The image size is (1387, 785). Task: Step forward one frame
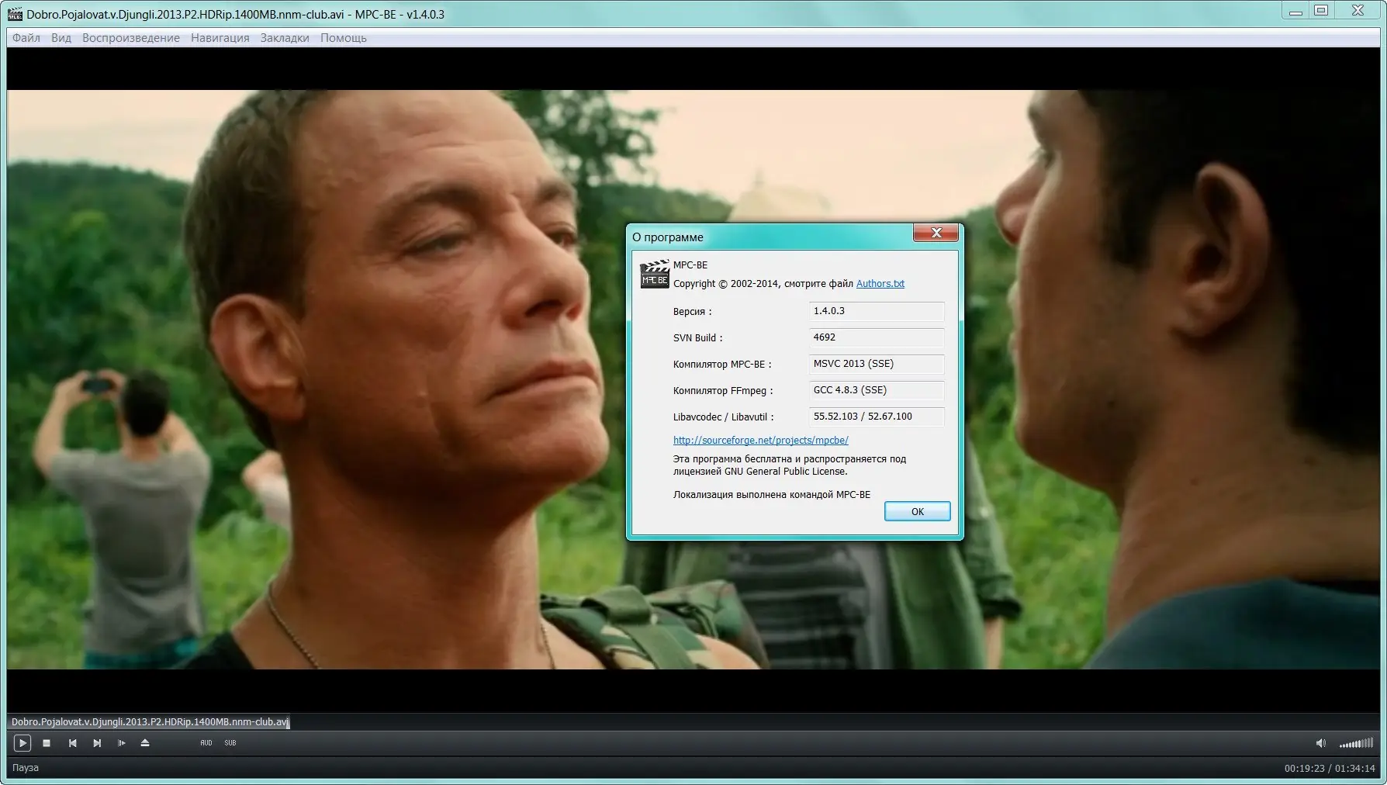point(122,743)
